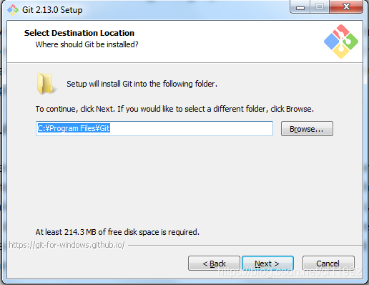This screenshot has height=285, width=369.
Task: Click the Git icon in the title bar
Action: pos(13,10)
